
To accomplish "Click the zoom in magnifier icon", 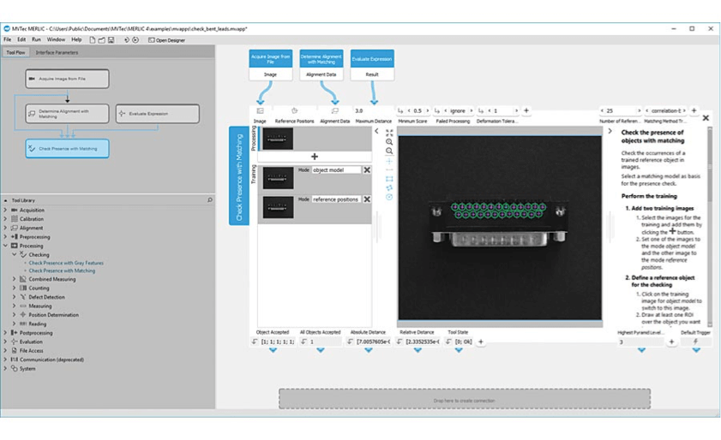I will 389,142.
